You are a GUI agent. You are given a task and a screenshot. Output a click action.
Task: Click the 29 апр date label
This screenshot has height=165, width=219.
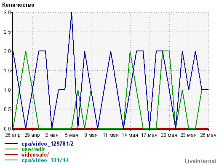pyautogui.click(x=32, y=135)
